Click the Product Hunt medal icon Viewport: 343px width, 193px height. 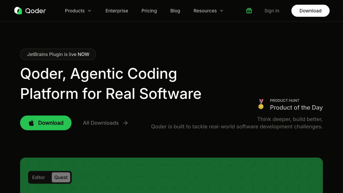tap(261, 104)
